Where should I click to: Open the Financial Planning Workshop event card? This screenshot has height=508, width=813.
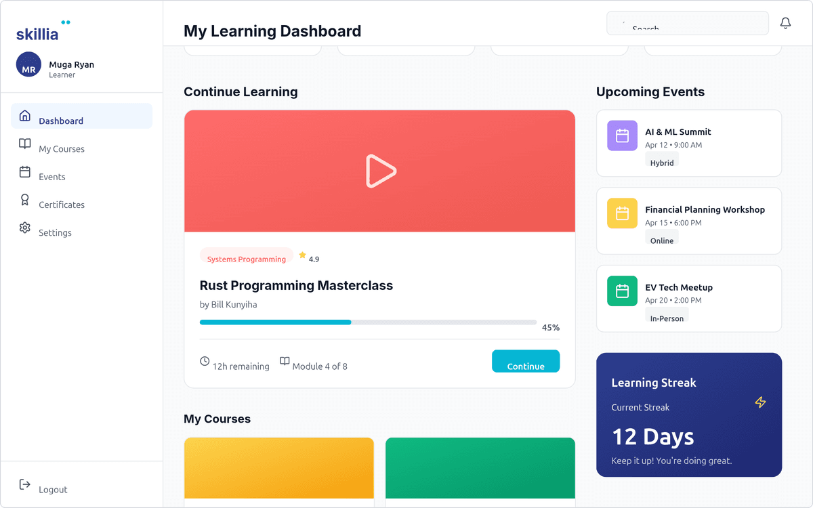pyautogui.click(x=688, y=221)
